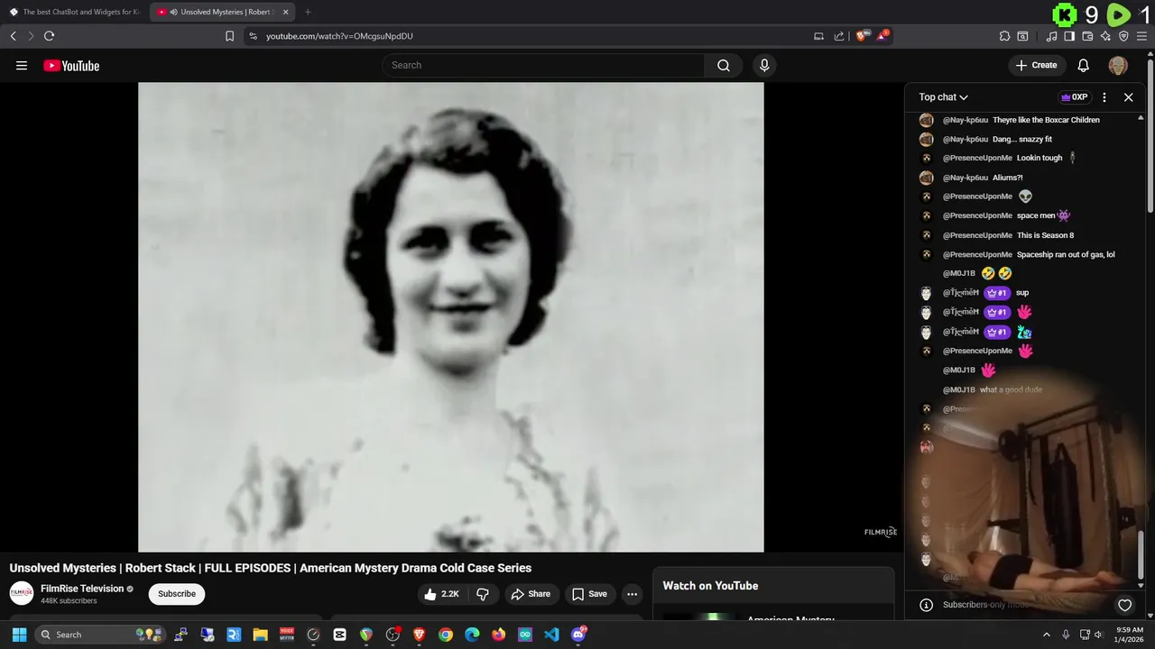Share the video
The width and height of the screenshot is (1155, 649).
(531, 594)
